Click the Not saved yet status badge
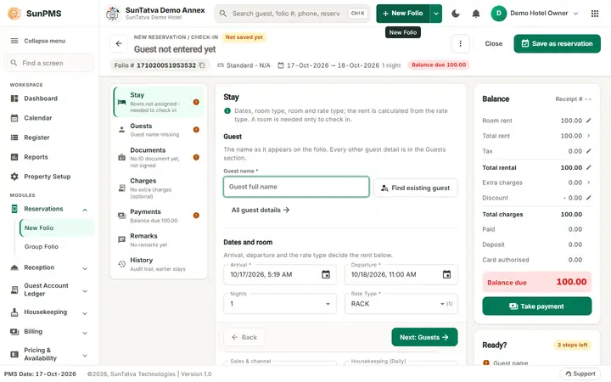Screen dimensions: 611x382 [244, 37]
